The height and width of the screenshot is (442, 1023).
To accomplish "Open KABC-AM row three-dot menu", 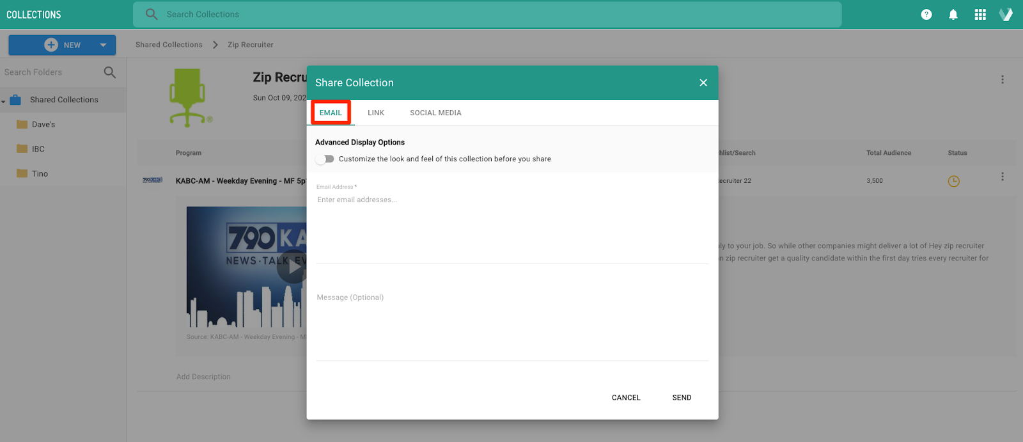I will pos(1003,177).
